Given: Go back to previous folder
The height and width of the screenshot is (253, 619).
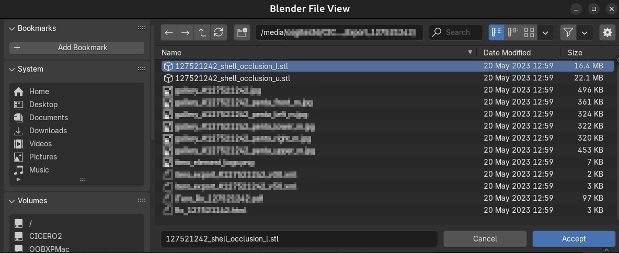Looking at the screenshot, I should (169, 32).
